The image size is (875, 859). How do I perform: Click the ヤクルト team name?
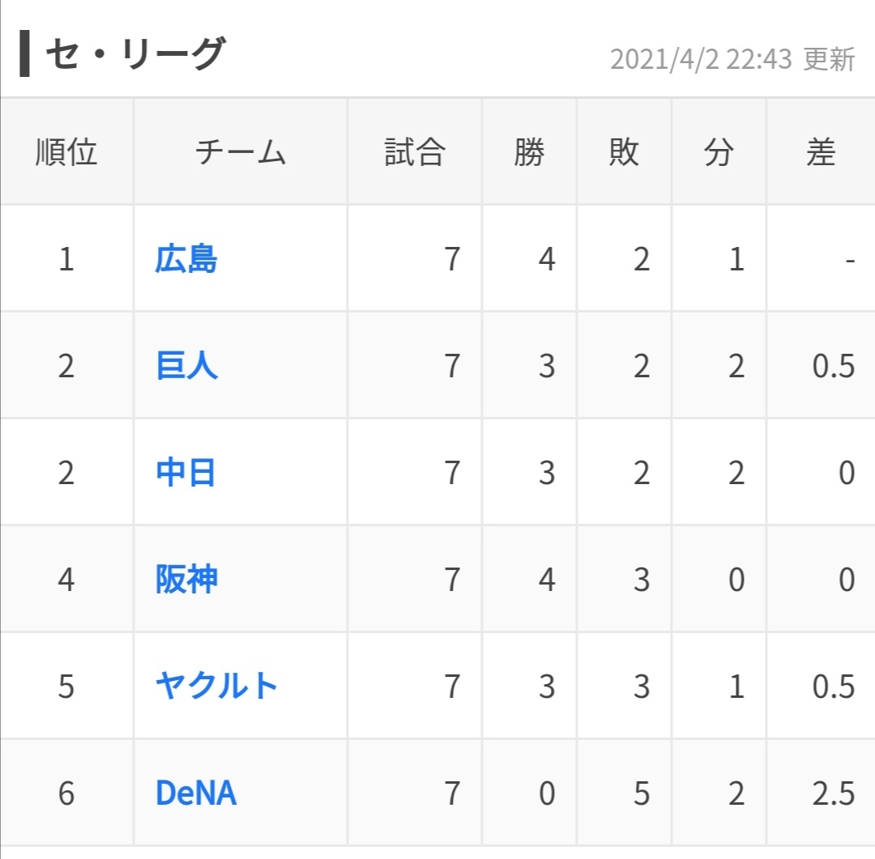click(216, 687)
